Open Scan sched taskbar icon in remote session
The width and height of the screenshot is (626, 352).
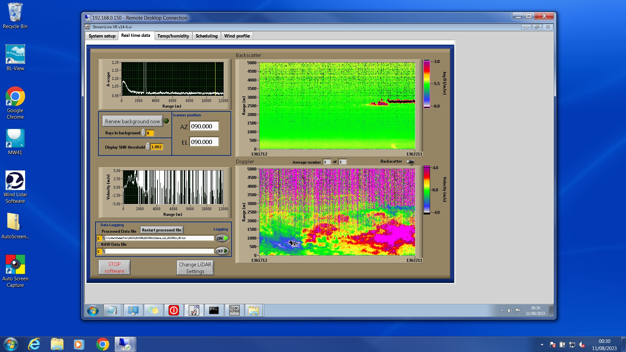[234, 310]
